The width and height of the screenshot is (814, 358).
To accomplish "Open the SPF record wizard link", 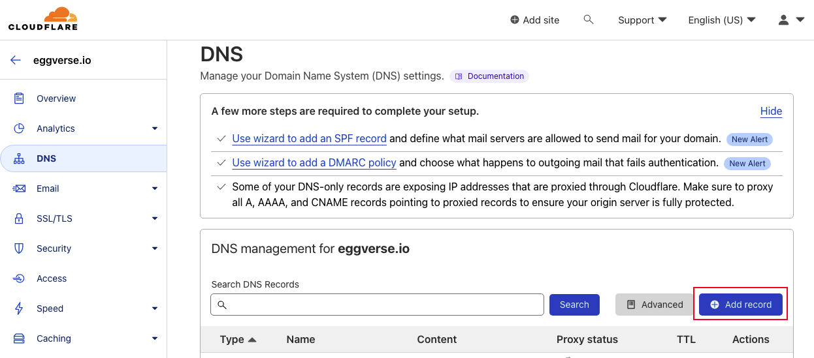I will (x=309, y=139).
